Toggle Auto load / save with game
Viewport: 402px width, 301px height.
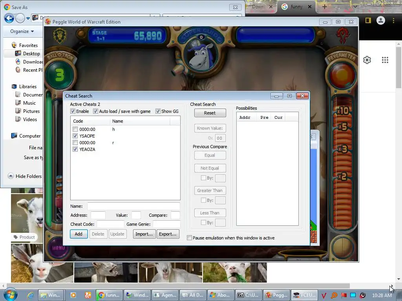click(95, 111)
